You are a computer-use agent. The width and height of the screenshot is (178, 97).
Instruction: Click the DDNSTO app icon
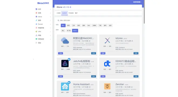(x=107, y=64)
